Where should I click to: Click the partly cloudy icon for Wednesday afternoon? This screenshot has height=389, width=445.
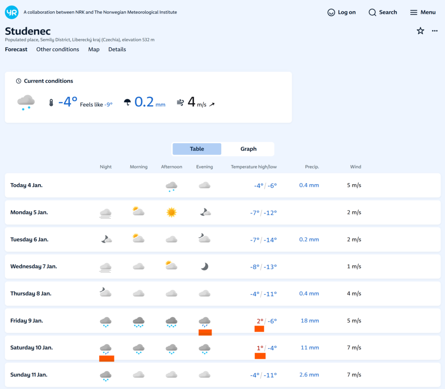pyautogui.click(x=172, y=266)
